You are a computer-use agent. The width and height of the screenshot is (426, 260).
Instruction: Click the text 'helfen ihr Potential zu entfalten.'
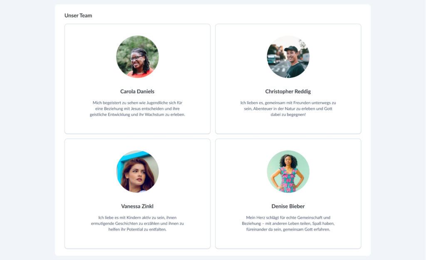pyautogui.click(x=137, y=229)
